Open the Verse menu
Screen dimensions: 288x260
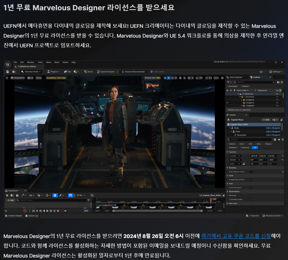[x=48, y=62]
